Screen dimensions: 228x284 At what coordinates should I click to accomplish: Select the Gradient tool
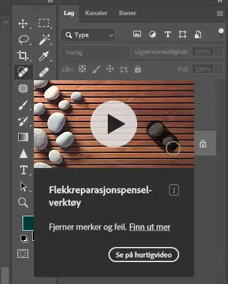23,137
